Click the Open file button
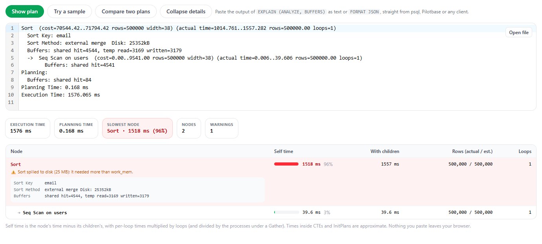 [x=519, y=33]
